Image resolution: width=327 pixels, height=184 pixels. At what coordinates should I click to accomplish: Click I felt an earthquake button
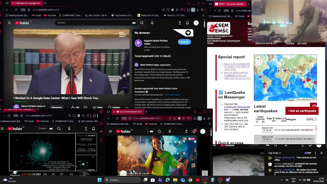pyautogui.click(x=302, y=111)
